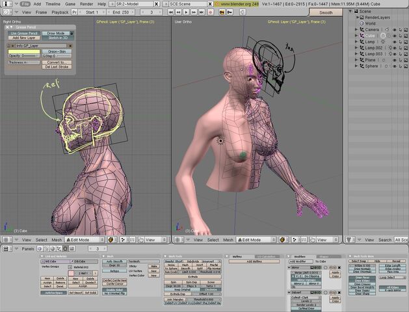Image resolution: width=409 pixels, height=312 pixels.
Task: Select the Logic context icon beside Panels
Action: coord(40,249)
